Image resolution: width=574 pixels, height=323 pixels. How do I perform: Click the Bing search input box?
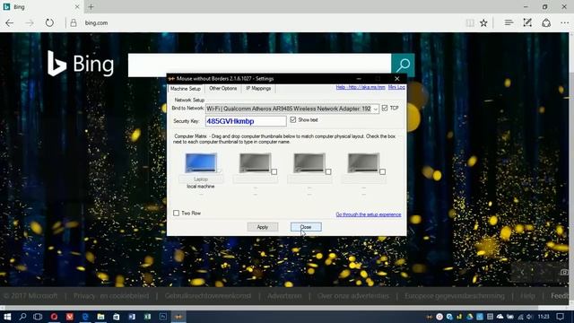[x=259, y=65]
